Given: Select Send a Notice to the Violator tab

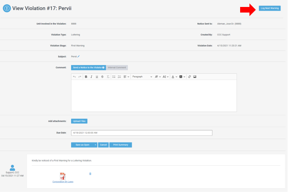Looking at the screenshot, I should (88, 68).
